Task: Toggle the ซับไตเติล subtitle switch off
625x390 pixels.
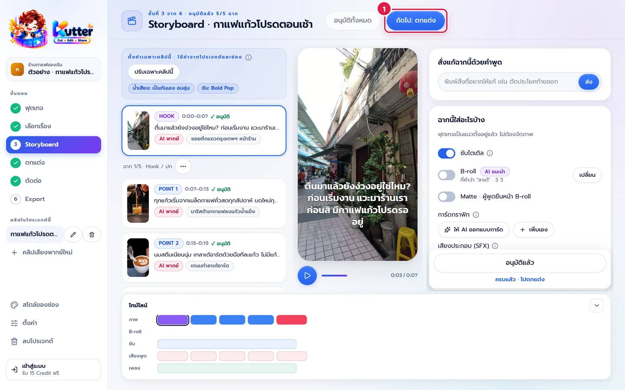Action: [x=447, y=153]
